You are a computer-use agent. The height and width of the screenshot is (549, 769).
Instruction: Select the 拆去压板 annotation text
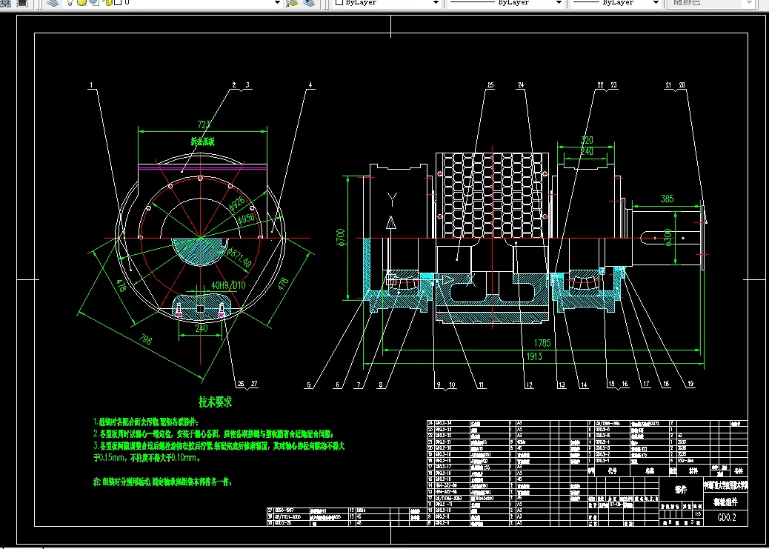202,142
